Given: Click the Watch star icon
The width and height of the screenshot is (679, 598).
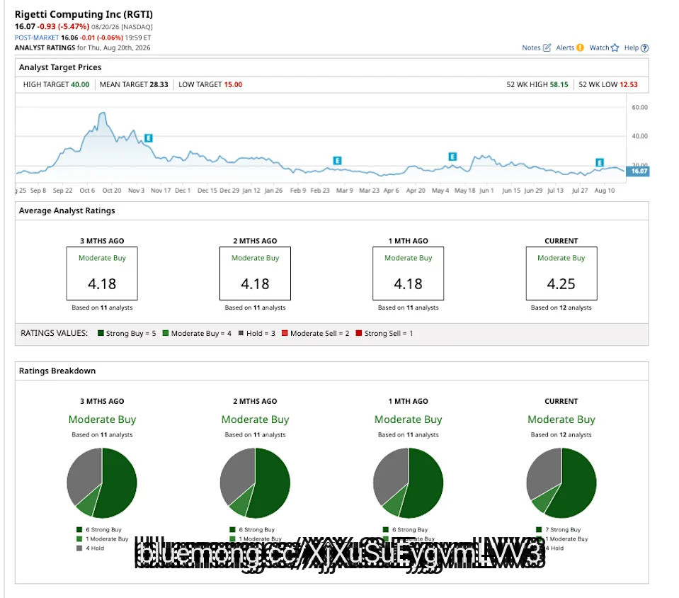Looking at the screenshot, I should [615, 47].
